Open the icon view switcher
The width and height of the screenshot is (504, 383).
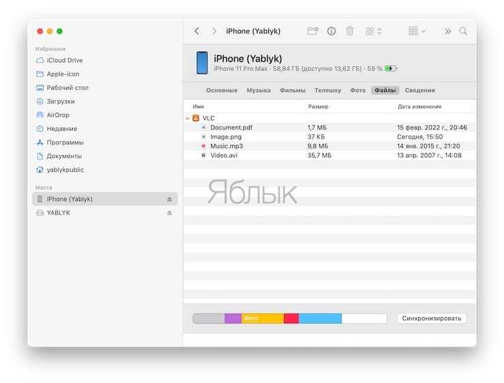coord(373,31)
